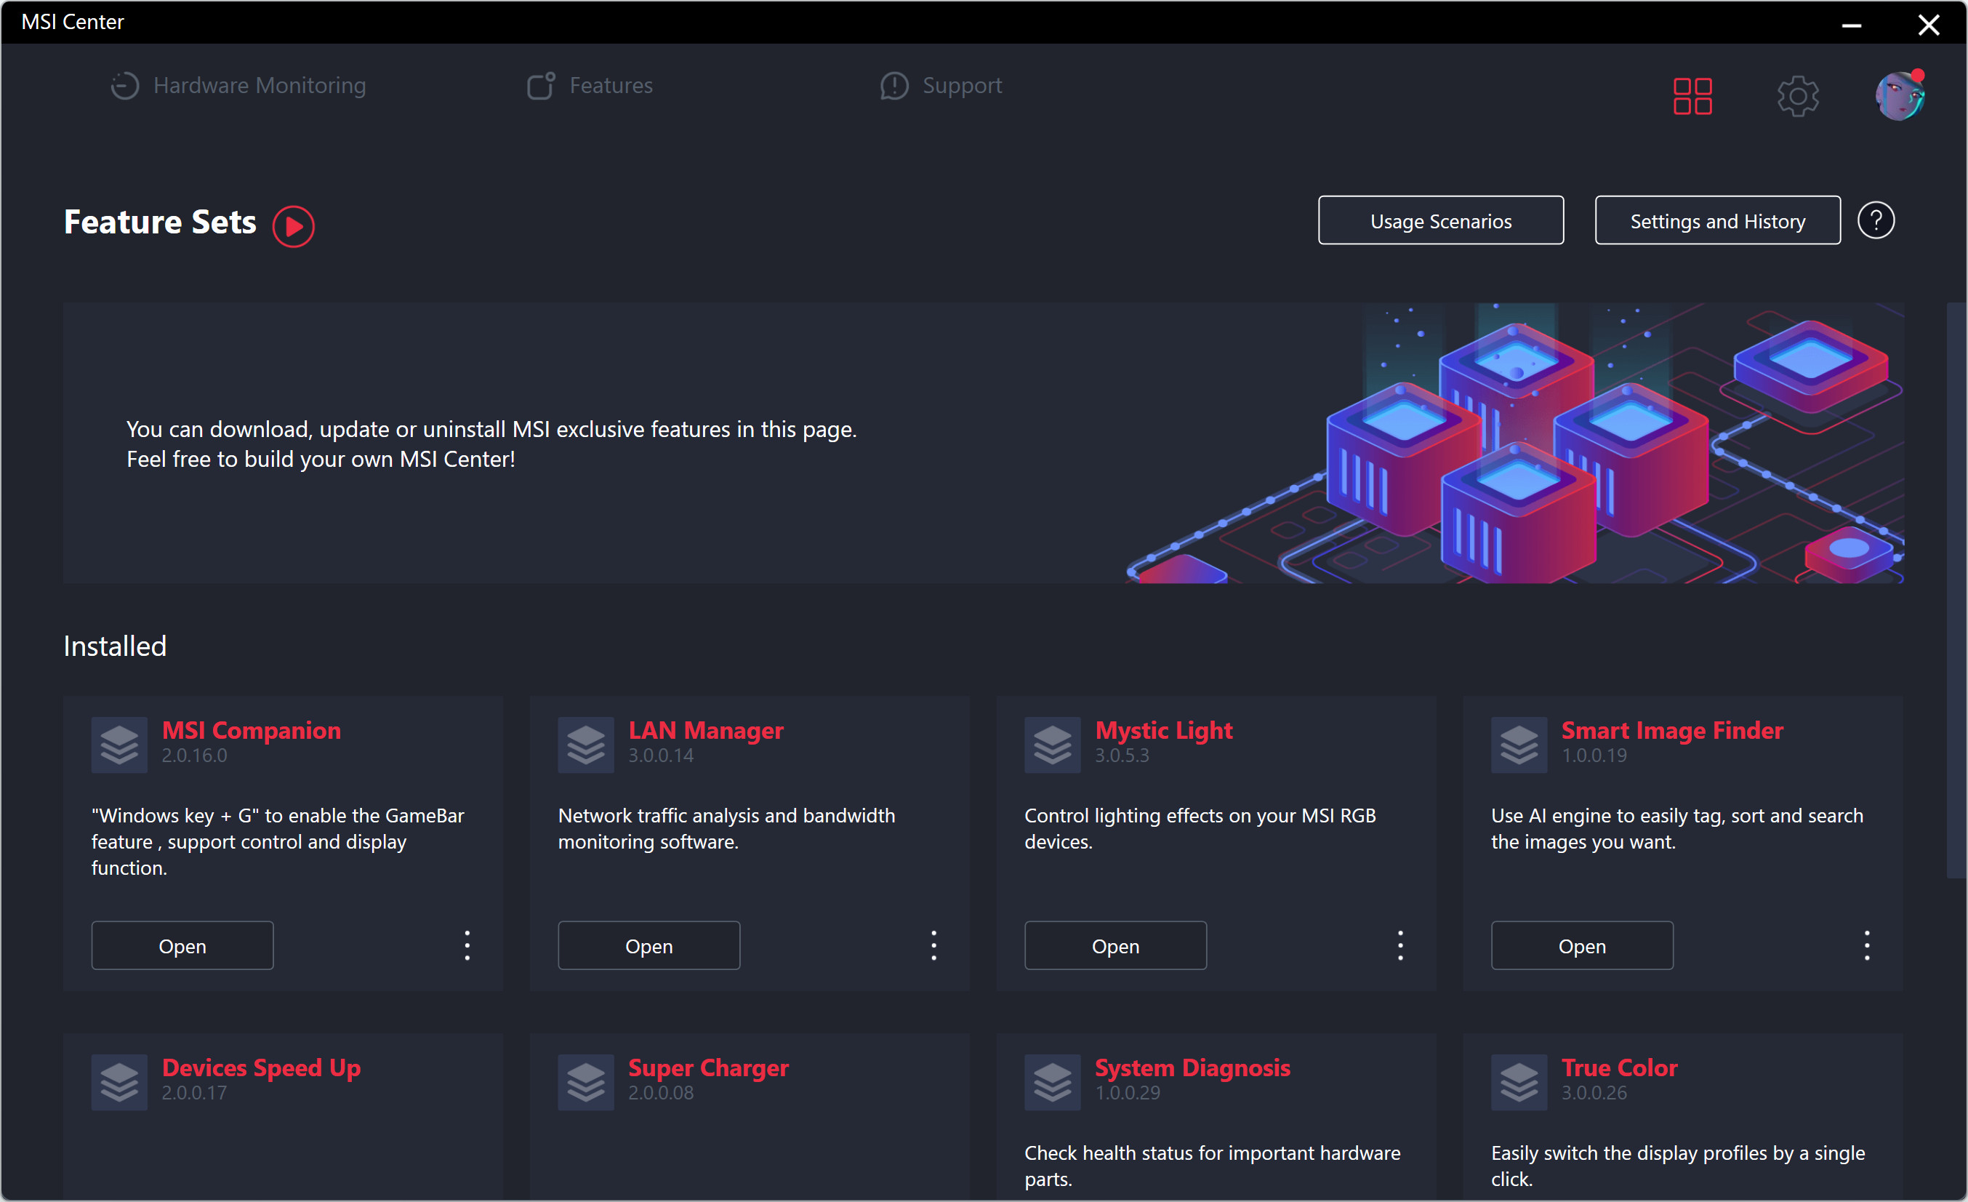Click the Devices Speed Up layers icon
The height and width of the screenshot is (1202, 1968).
point(119,1081)
